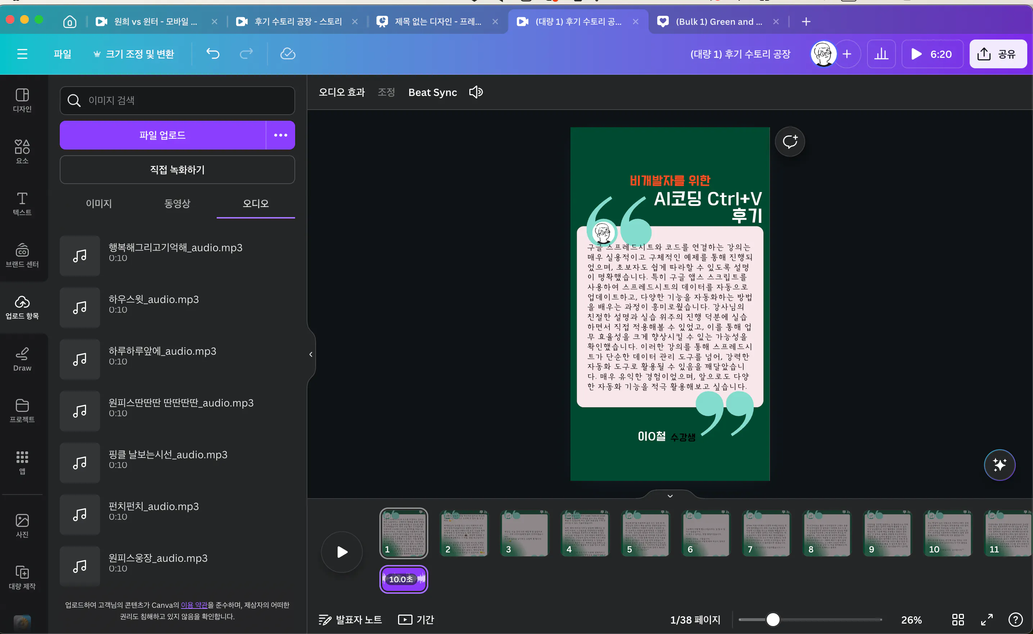This screenshot has height=634, width=1033.
Task: Open the analytics bar chart icon
Action: 881,54
